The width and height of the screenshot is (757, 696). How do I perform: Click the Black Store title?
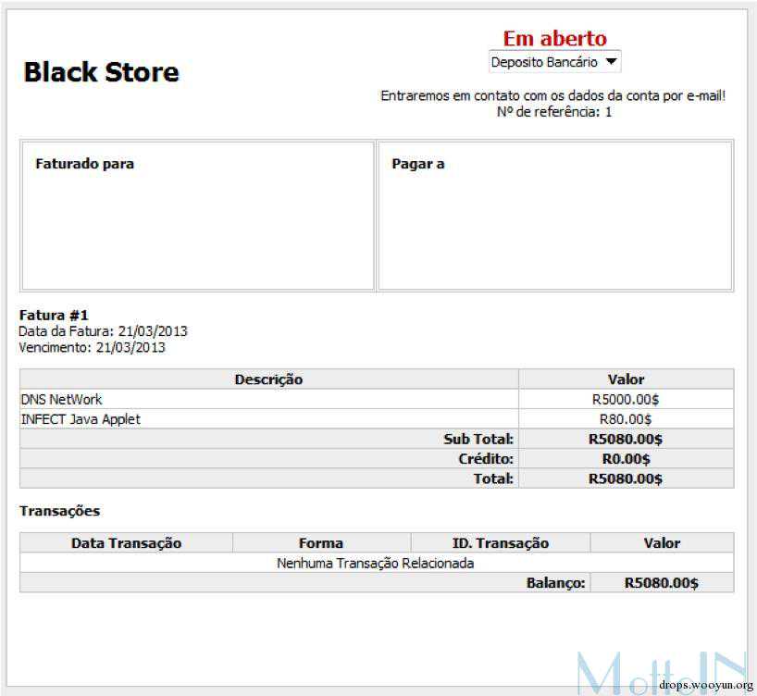pyautogui.click(x=101, y=72)
